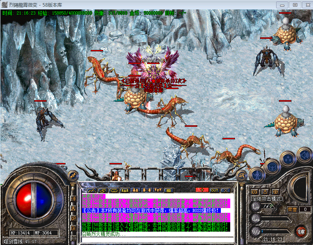Click the red and blue HP/MP orb

point(34,200)
